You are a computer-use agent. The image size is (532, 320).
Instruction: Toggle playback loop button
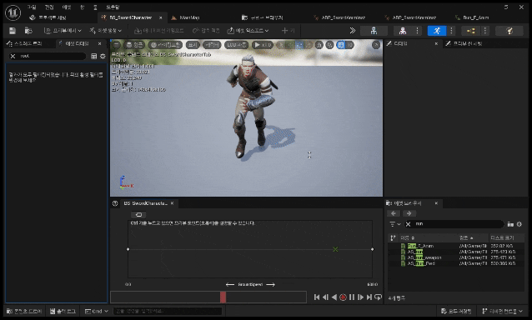[378, 297]
